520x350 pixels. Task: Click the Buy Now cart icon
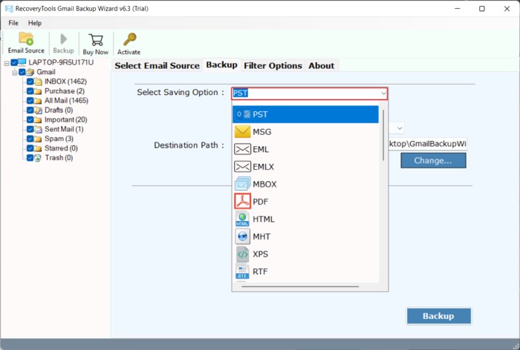click(x=96, y=42)
